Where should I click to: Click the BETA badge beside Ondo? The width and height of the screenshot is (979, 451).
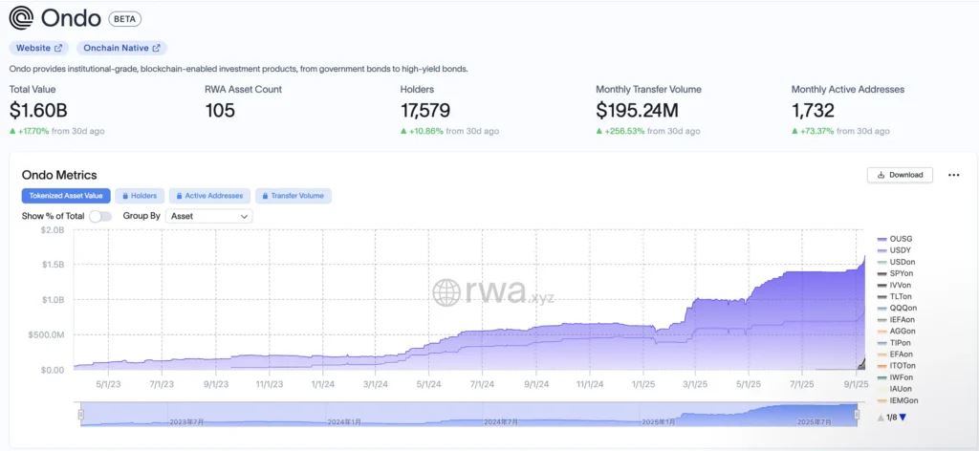(x=123, y=18)
